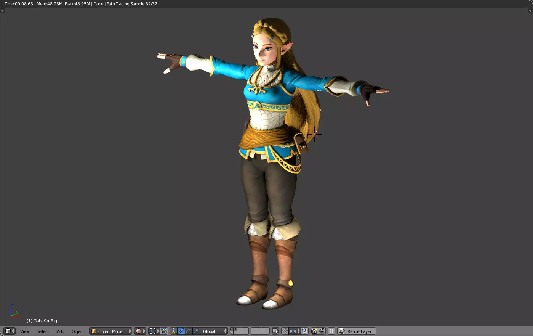Image resolution: width=533 pixels, height=336 pixels.
Task: Open the View menu
Action: [25, 331]
